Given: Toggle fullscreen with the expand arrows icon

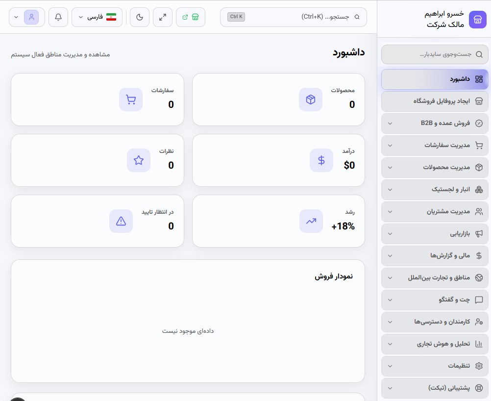Looking at the screenshot, I should coord(163,17).
